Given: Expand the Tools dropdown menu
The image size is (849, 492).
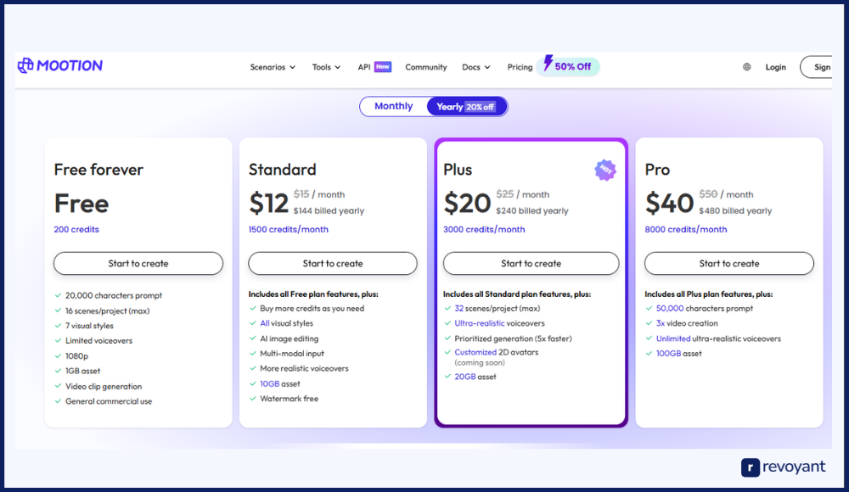Looking at the screenshot, I should [x=326, y=67].
